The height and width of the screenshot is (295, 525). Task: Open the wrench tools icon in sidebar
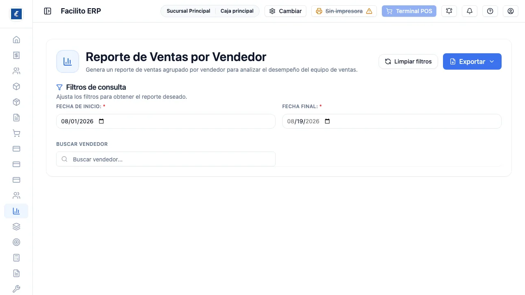point(16,289)
